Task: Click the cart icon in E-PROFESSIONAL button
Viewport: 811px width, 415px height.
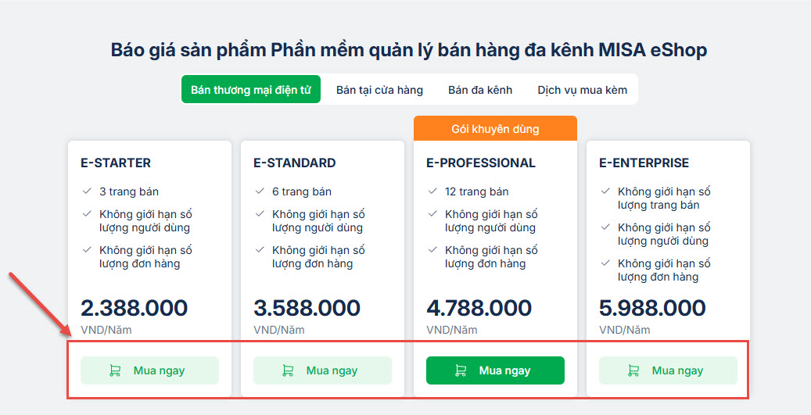Action: click(x=461, y=371)
